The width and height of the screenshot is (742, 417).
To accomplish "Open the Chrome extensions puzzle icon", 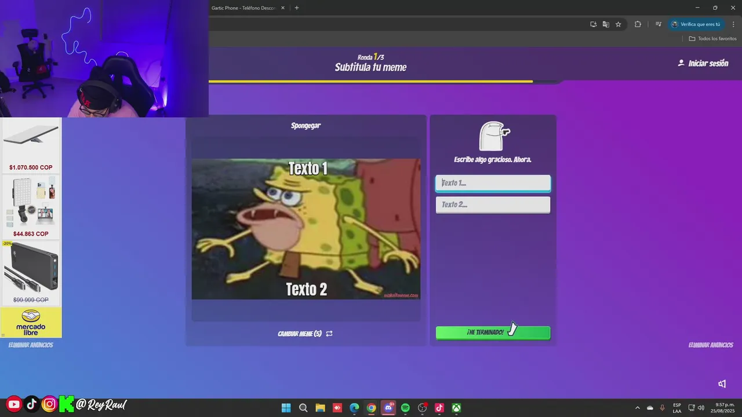I will coord(638,24).
